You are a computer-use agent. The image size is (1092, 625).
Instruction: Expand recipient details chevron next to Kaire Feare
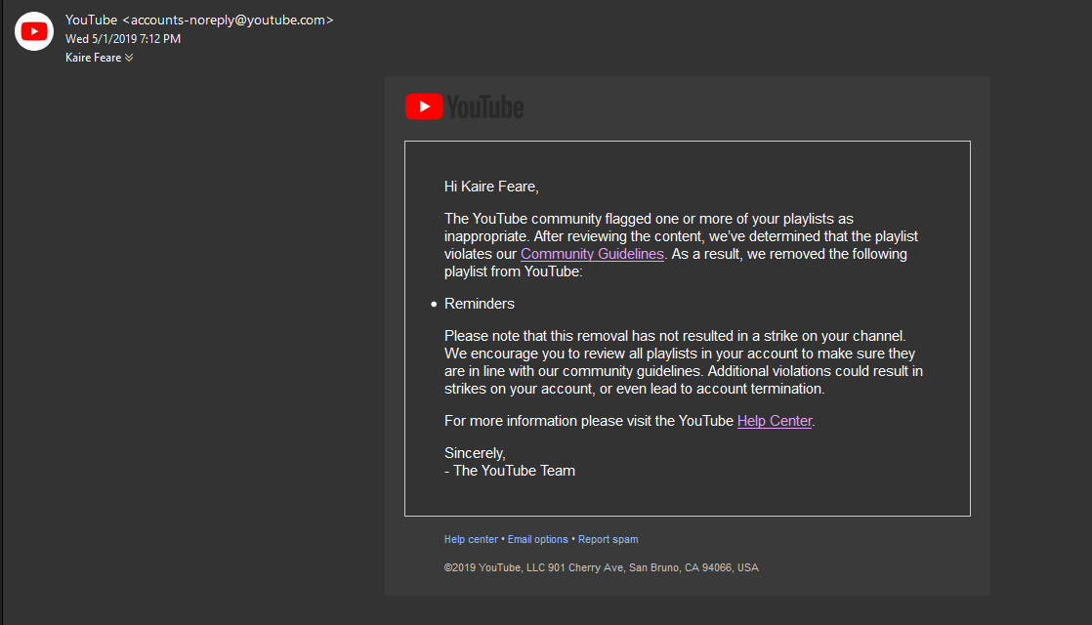tap(129, 58)
